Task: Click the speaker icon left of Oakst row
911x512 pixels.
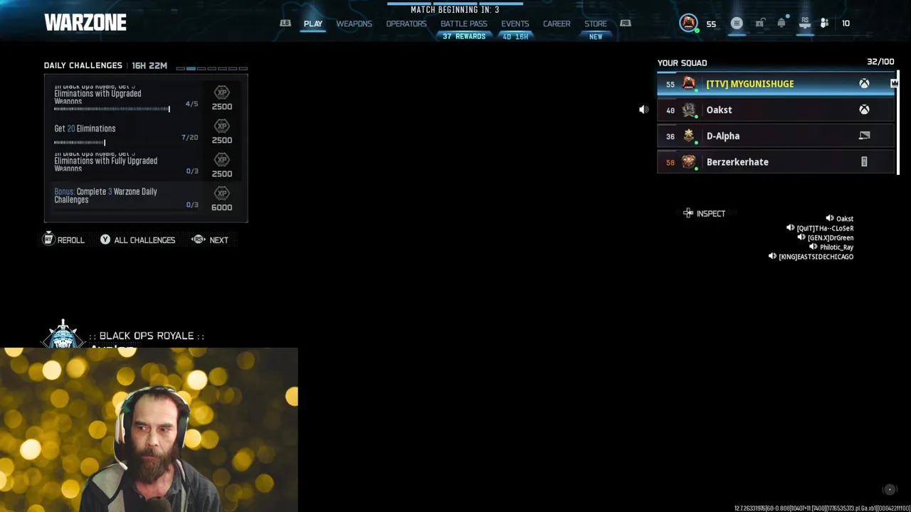Action: point(643,110)
